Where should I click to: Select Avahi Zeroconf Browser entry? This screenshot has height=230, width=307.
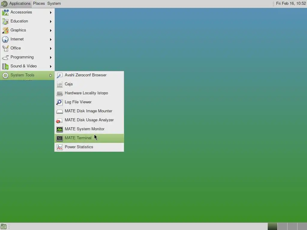89,75
